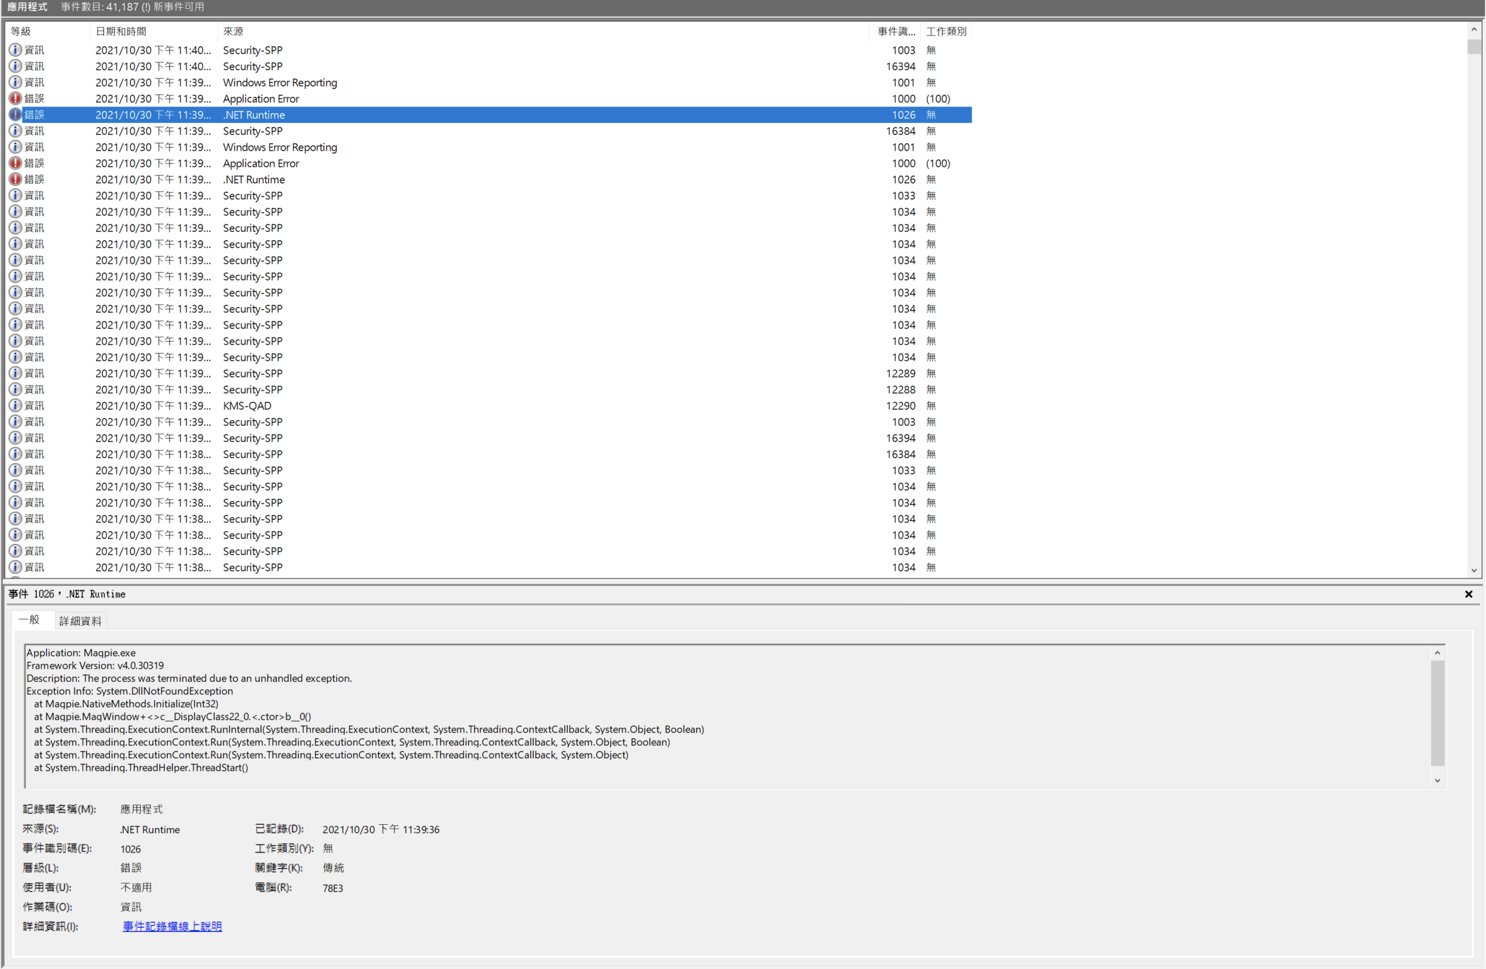Click the down arrow on the description pane scrollbar

1437,780
